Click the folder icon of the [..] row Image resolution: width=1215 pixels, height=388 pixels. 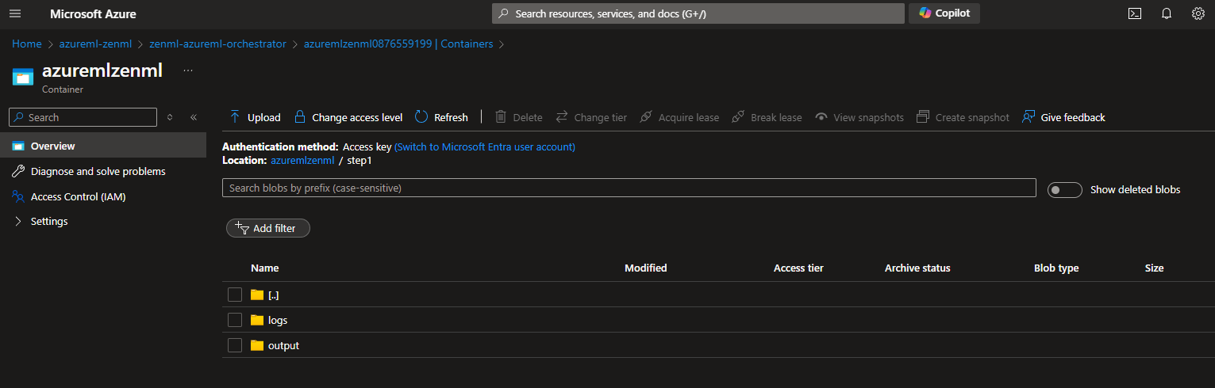click(x=256, y=295)
